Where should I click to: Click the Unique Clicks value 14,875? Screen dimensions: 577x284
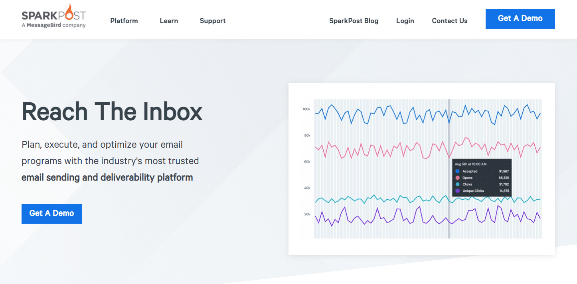[x=504, y=191]
